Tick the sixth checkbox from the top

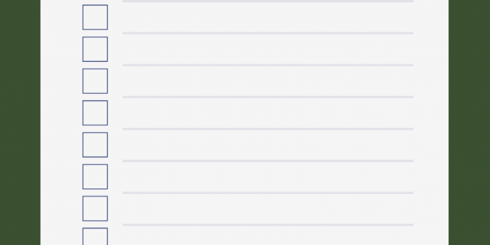[95, 176]
